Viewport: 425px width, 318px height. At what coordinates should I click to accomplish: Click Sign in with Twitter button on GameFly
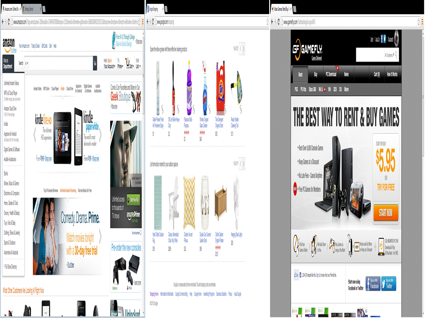pos(388,284)
